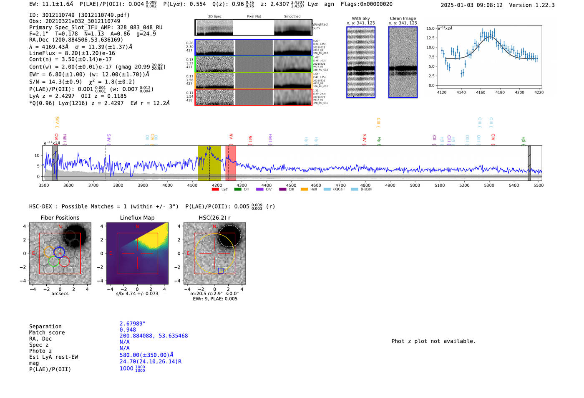Screen dimensions: 584x398
Task: Open the HSC(26.2) r image panel
Action: pos(214,254)
